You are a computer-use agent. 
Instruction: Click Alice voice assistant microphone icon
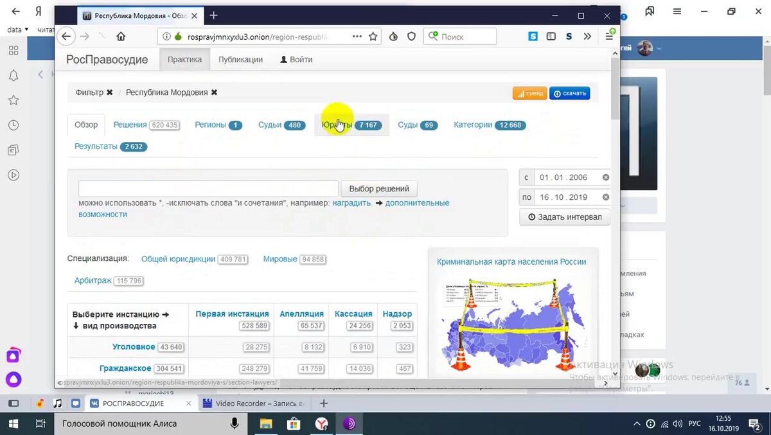click(235, 423)
